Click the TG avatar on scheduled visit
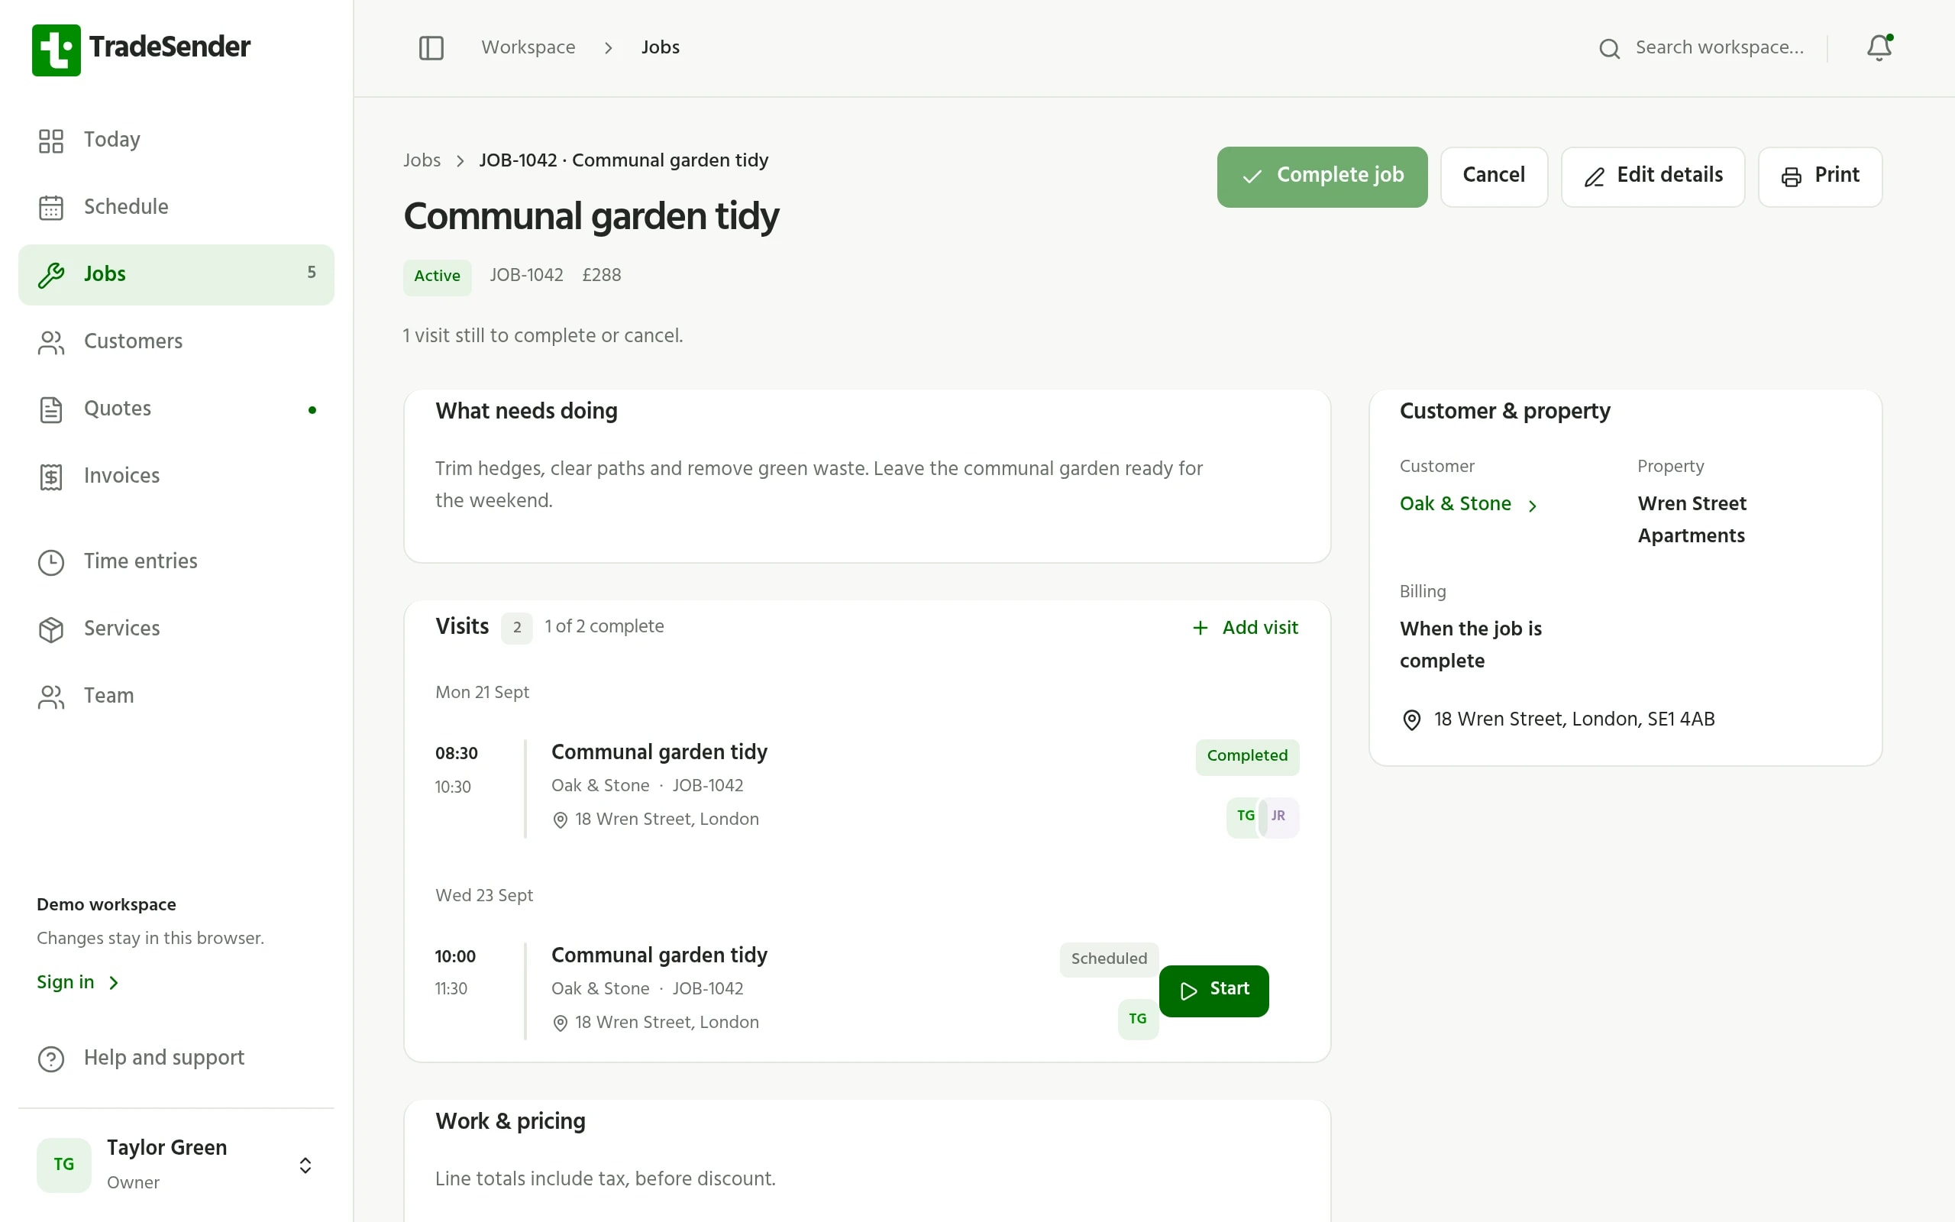Viewport: 1955px width, 1222px height. pos(1137,1019)
